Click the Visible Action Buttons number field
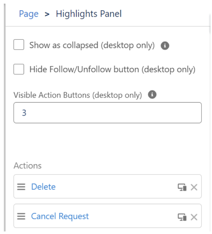212x234 pixels. [x=108, y=113]
